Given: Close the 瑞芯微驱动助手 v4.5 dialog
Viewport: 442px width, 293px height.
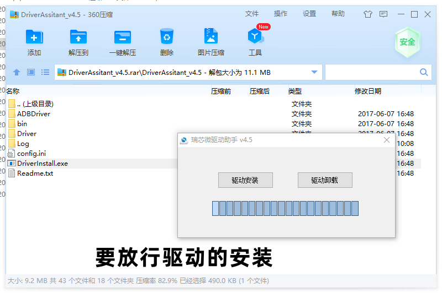Looking at the screenshot, I should [x=387, y=140].
